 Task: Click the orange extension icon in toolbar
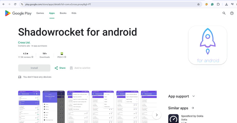(206, 4)
